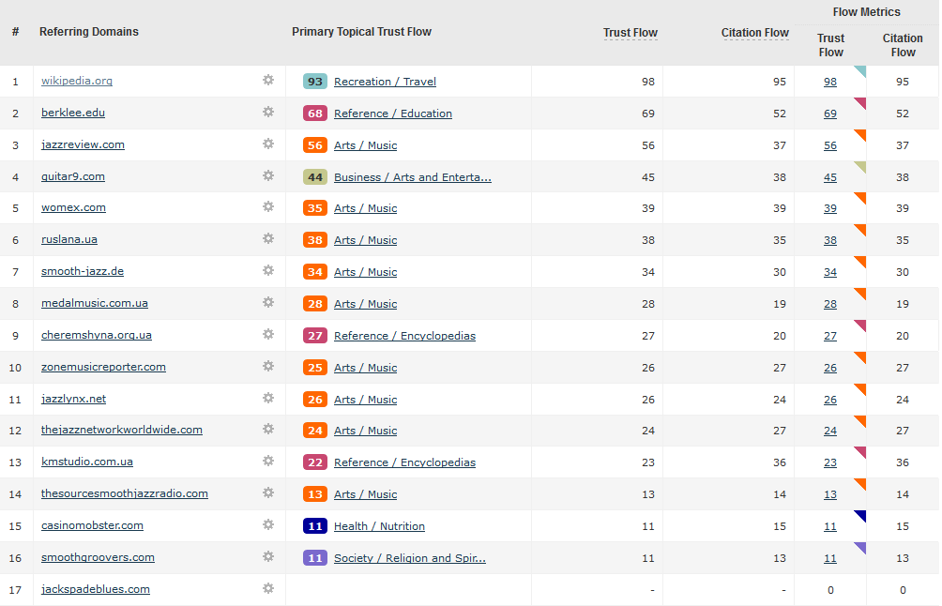Open the berklee.edu domain link
Image resolution: width=942 pixels, height=606 pixels.
click(72, 113)
